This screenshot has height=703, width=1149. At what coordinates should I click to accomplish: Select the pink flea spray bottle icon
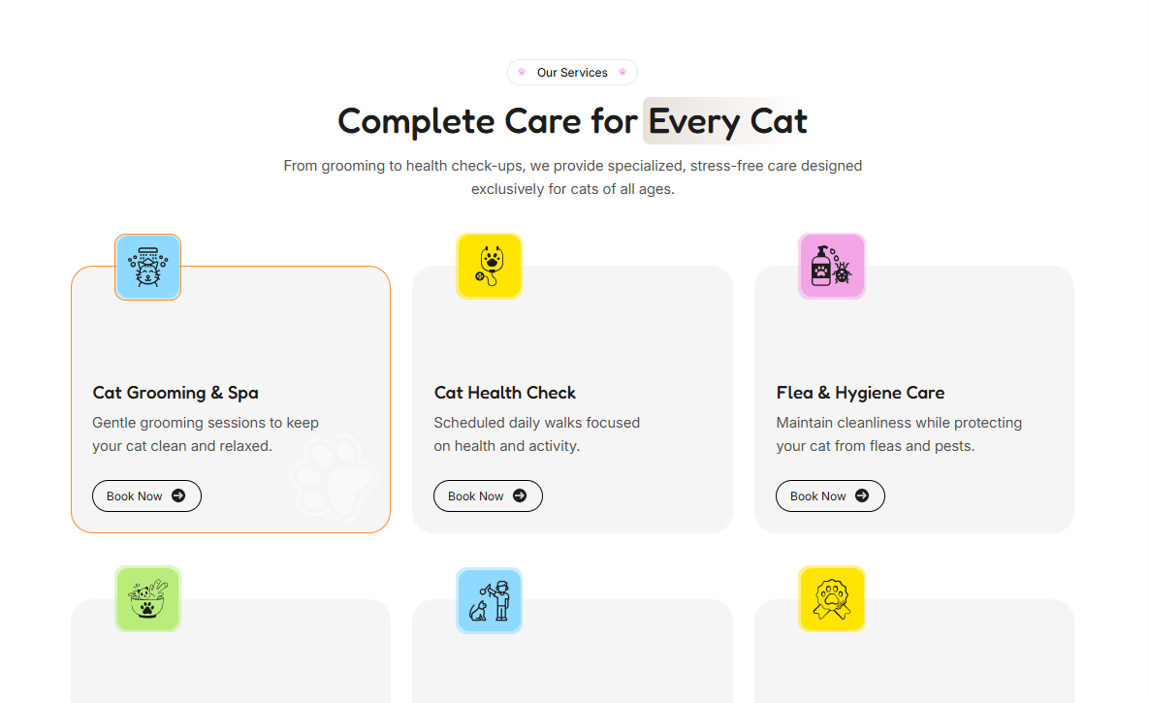coord(831,266)
